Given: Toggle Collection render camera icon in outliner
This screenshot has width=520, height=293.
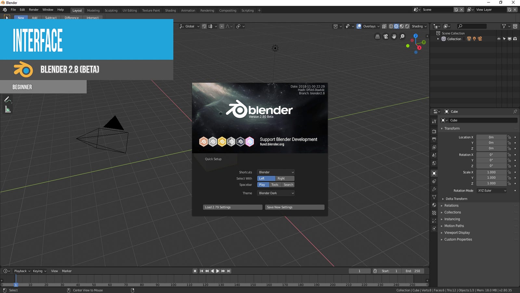Looking at the screenshot, I should click(x=515, y=39).
